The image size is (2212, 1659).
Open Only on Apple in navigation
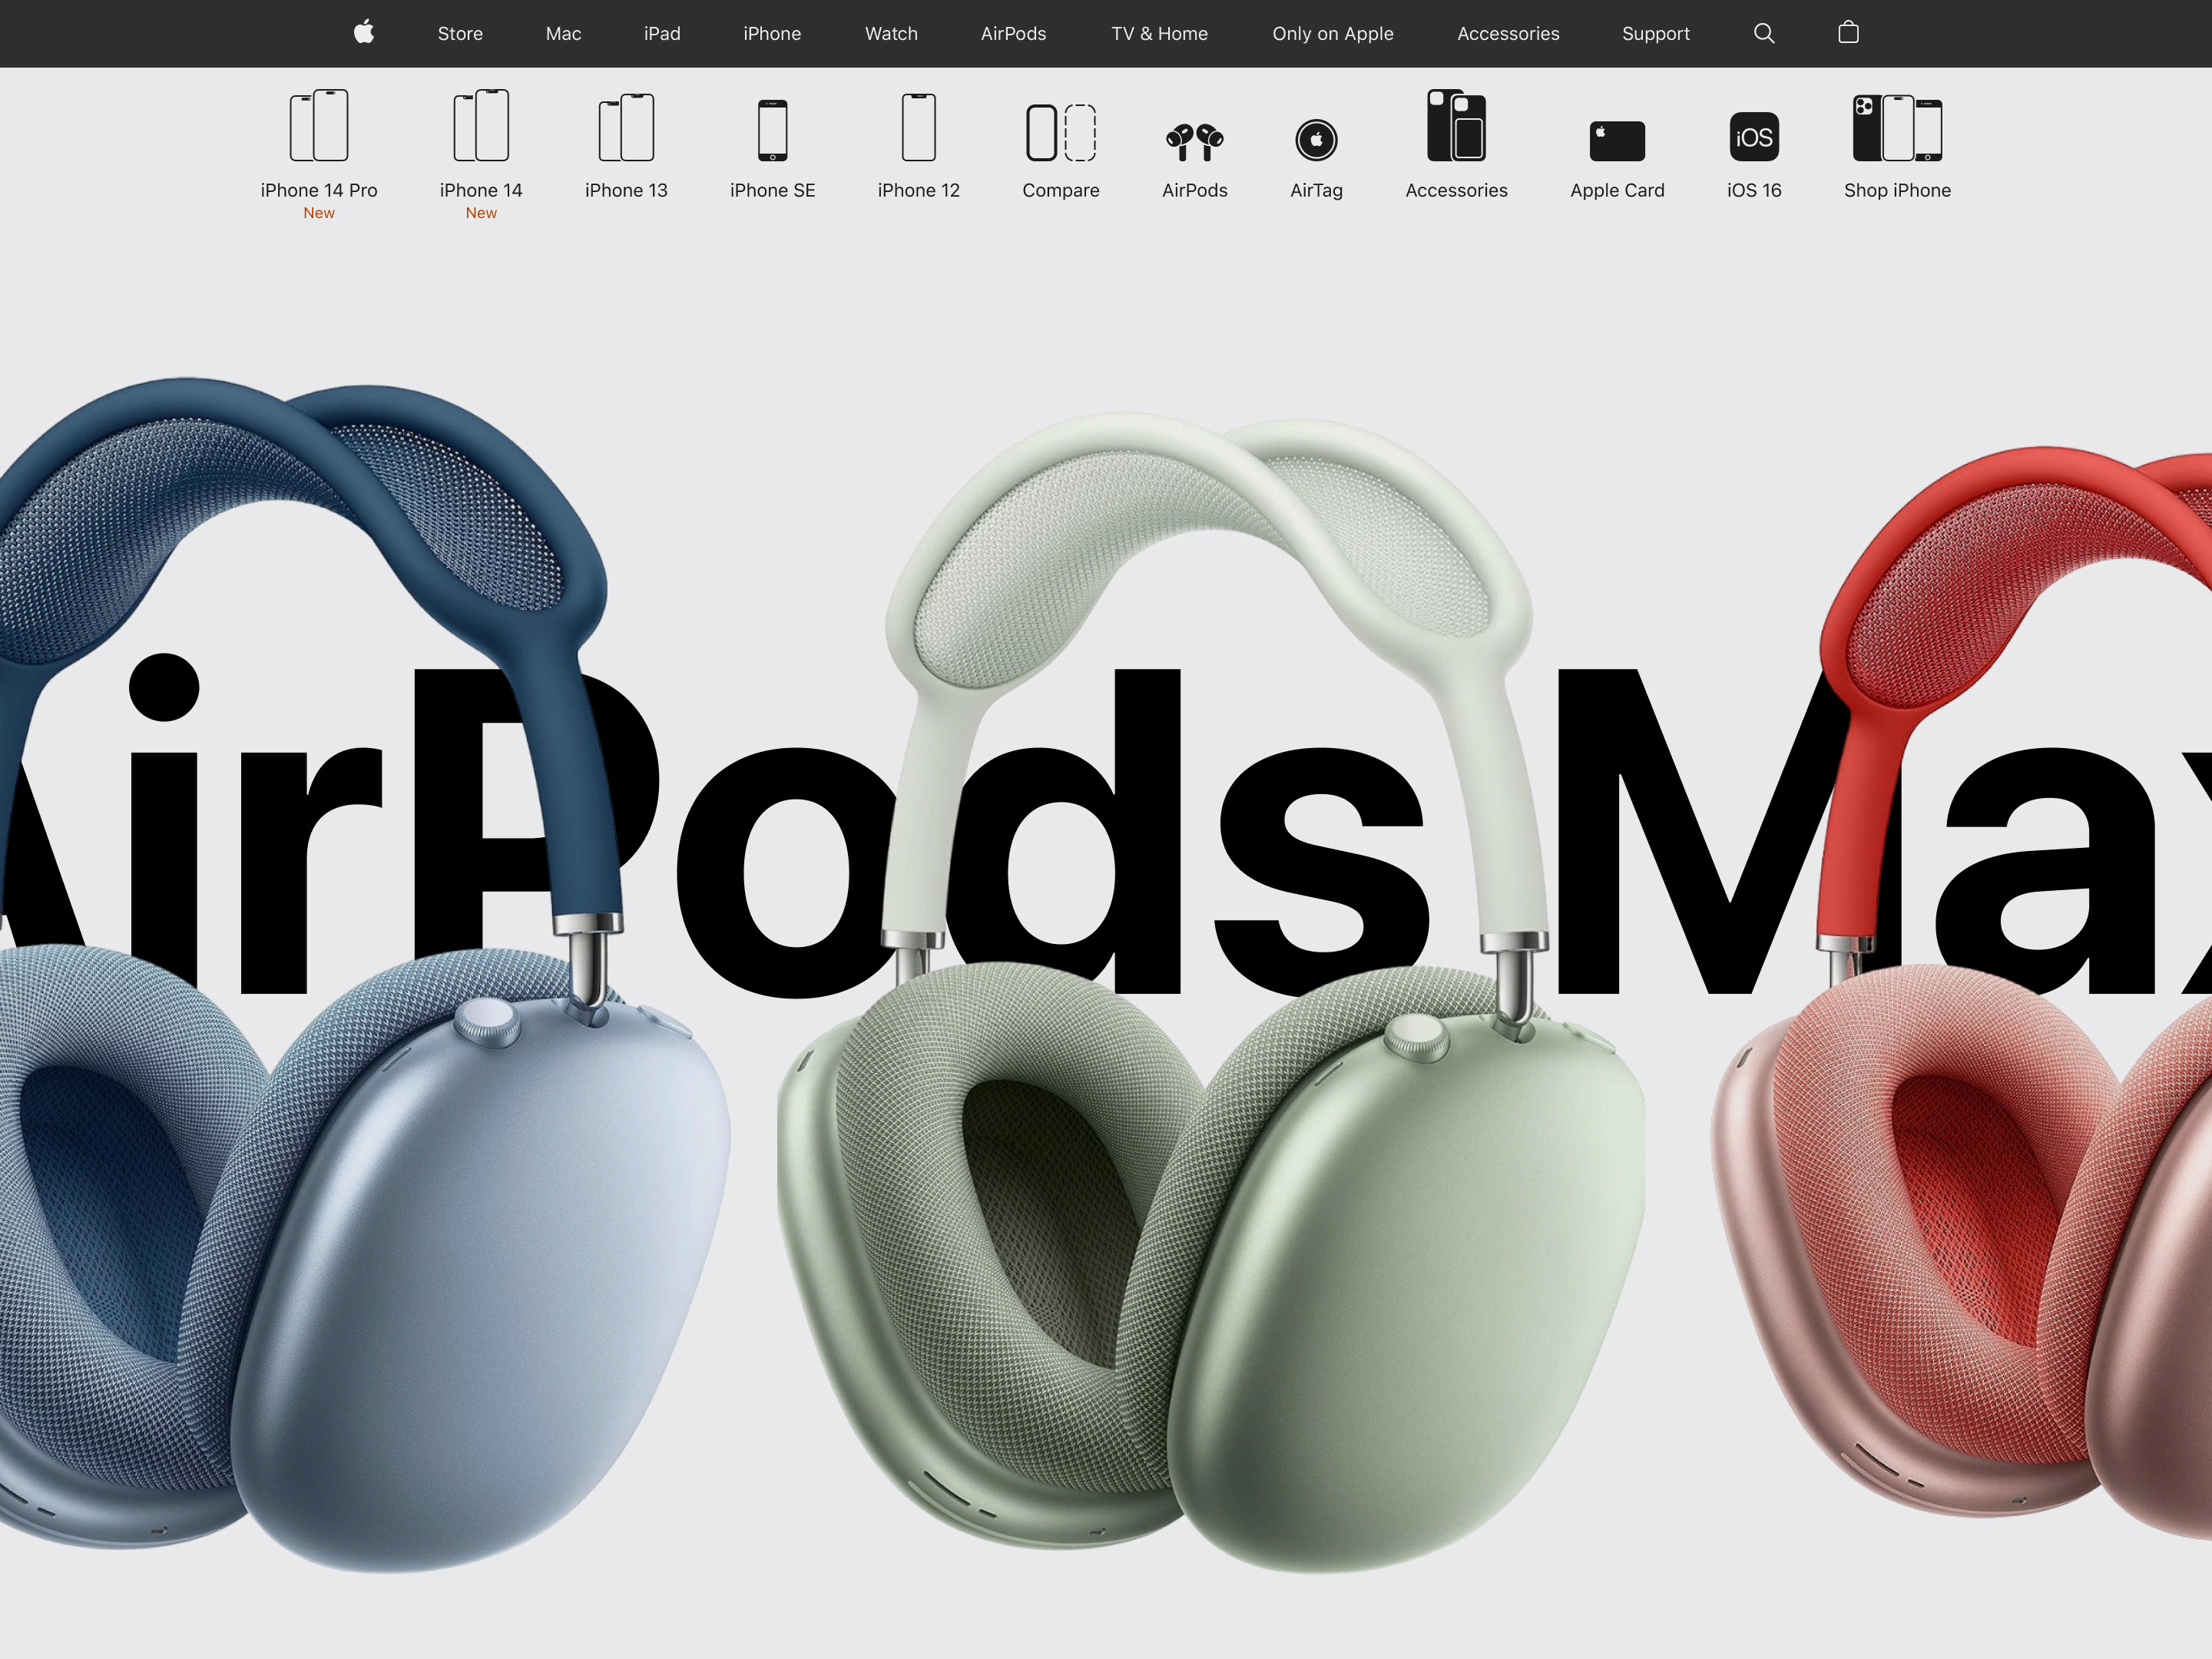coord(1332,33)
